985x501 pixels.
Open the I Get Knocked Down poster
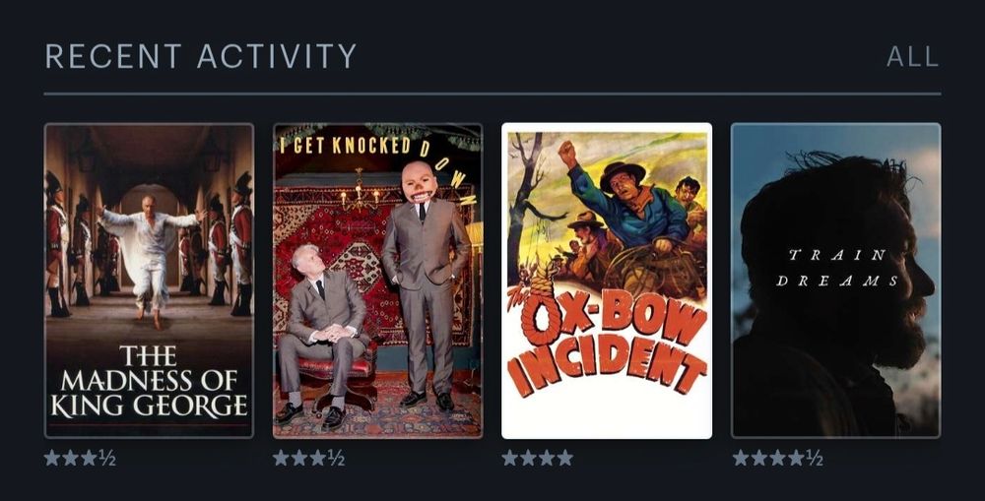click(x=377, y=281)
